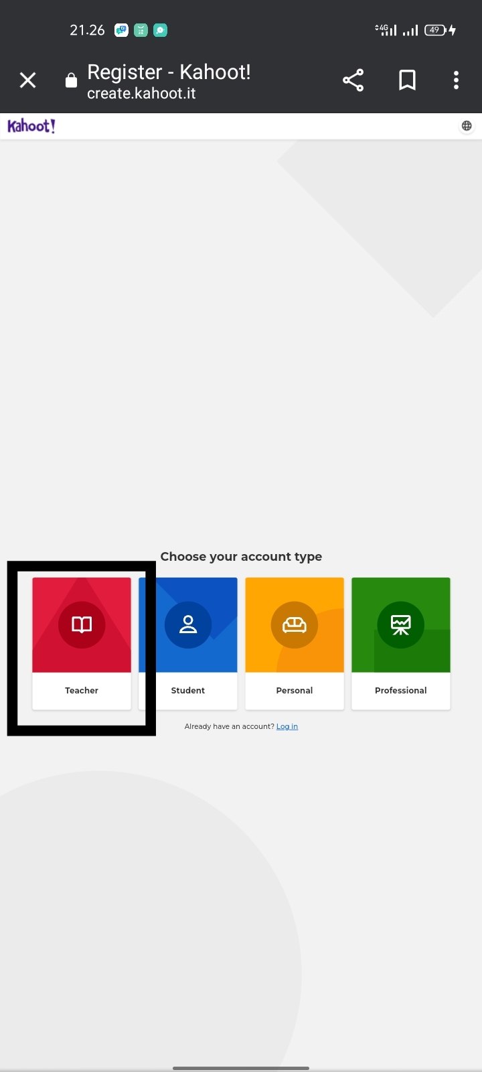Viewport: 482px width, 1072px height.
Task: Select the Student person icon
Action: [188, 624]
